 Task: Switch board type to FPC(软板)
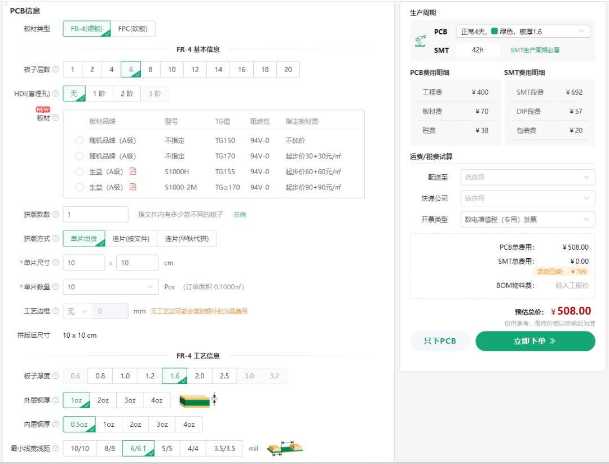point(133,29)
